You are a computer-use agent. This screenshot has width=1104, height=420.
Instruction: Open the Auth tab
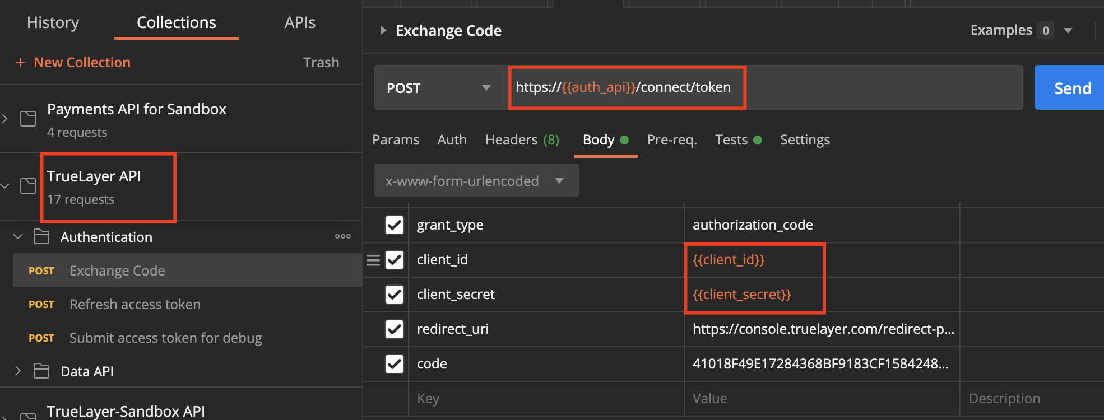[x=452, y=140]
